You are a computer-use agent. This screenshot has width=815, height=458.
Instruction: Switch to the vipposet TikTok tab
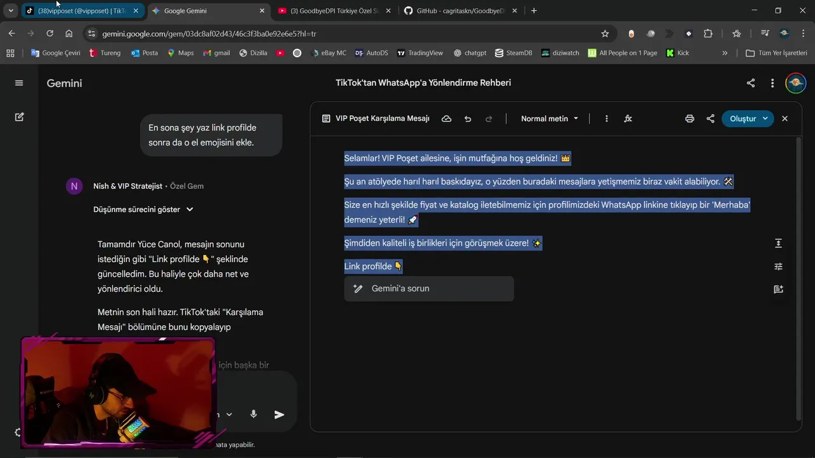tap(81, 11)
